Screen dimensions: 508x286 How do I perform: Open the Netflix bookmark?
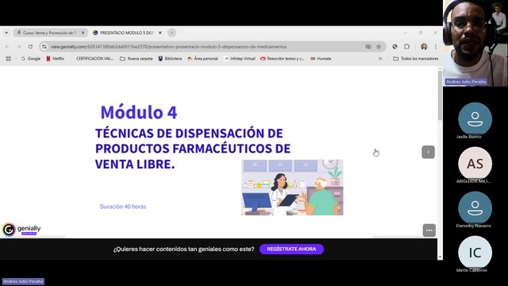pos(56,59)
